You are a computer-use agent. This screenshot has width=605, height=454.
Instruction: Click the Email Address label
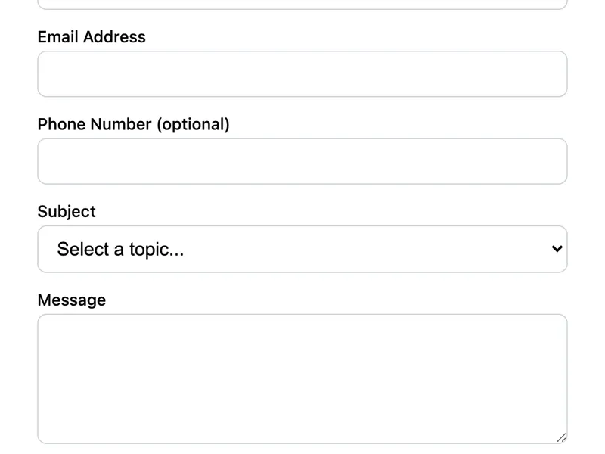click(x=91, y=36)
